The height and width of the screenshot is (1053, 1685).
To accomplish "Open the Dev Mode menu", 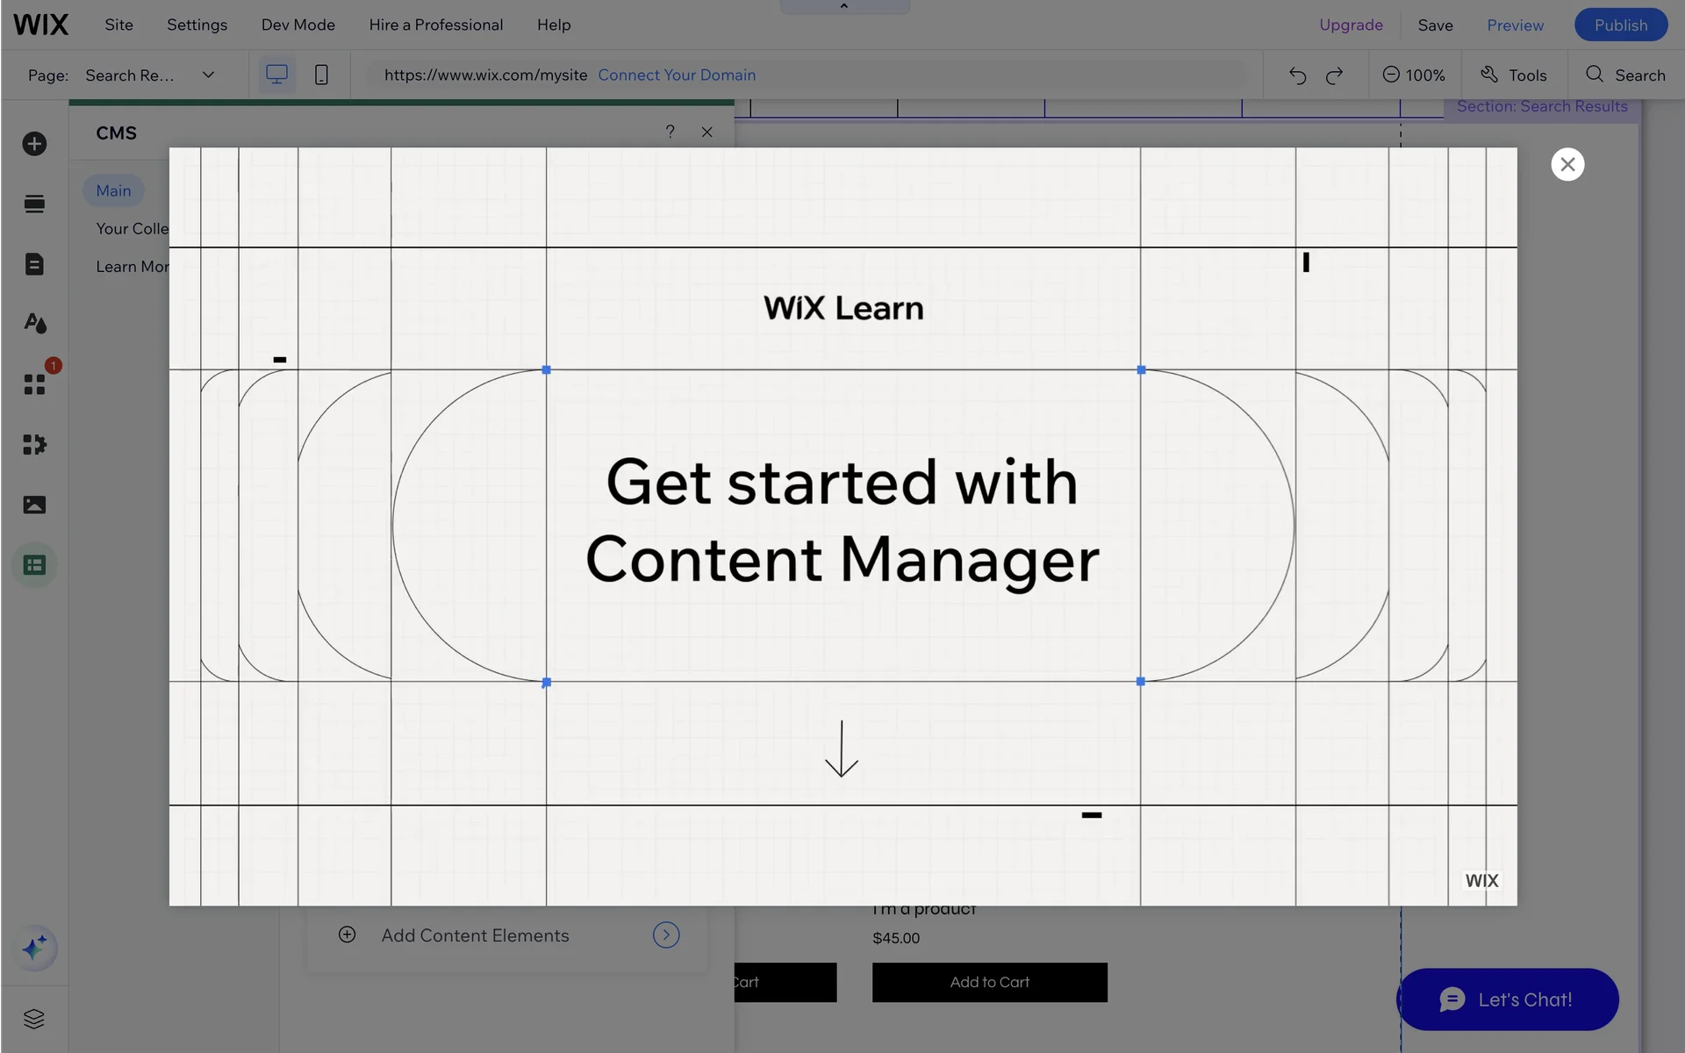I will tap(298, 25).
